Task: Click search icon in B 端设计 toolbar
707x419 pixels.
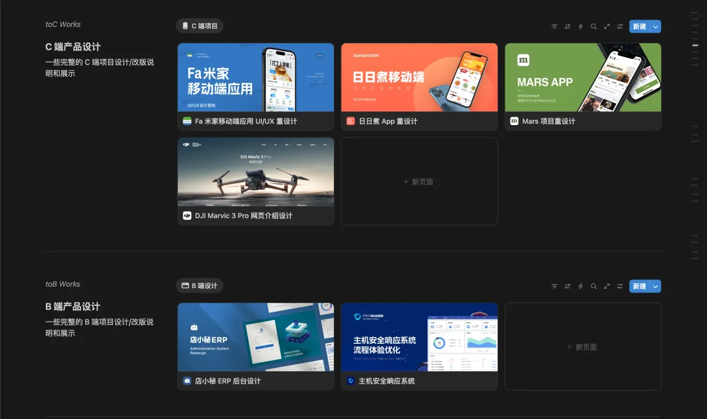Action: tap(593, 286)
